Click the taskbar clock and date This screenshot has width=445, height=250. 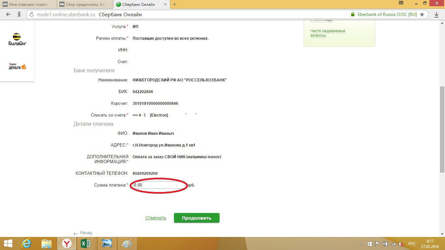click(x=430, y=243)
